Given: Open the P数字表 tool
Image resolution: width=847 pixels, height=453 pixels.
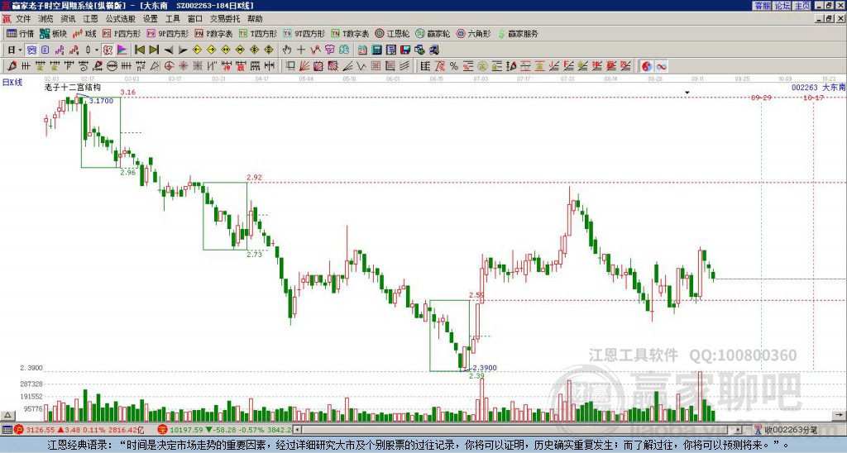Looking at the screenshot, I should click(x=214, y=33).
